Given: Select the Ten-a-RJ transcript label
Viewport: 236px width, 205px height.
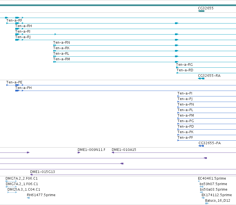Looking at the screenshot, I should 23,37.
